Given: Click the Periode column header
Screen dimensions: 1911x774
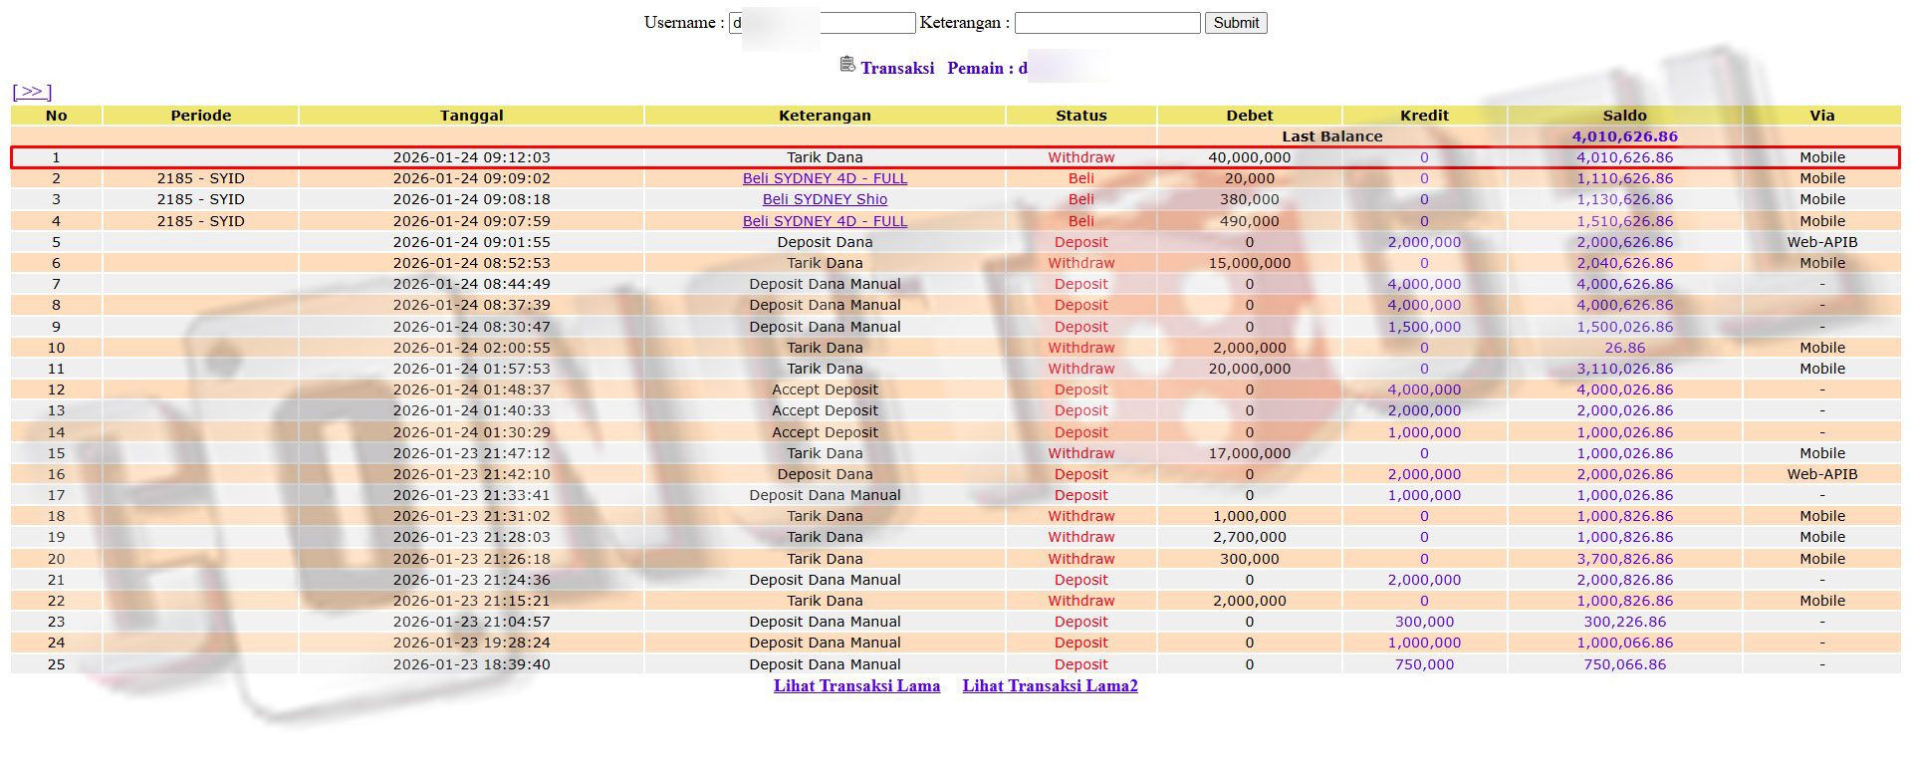Looking at the screenshot, I should 200,116.
